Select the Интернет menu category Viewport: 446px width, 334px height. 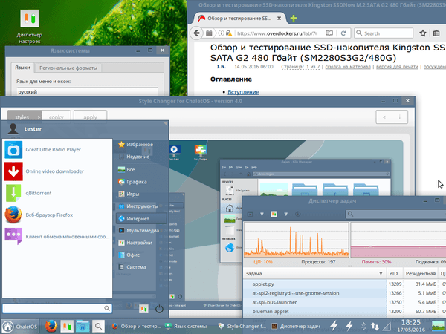(137, 218)
